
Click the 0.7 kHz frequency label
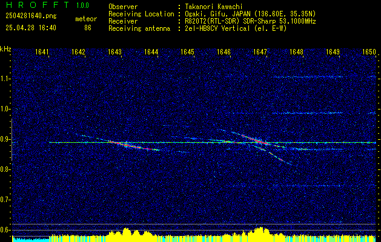(5, 200)
